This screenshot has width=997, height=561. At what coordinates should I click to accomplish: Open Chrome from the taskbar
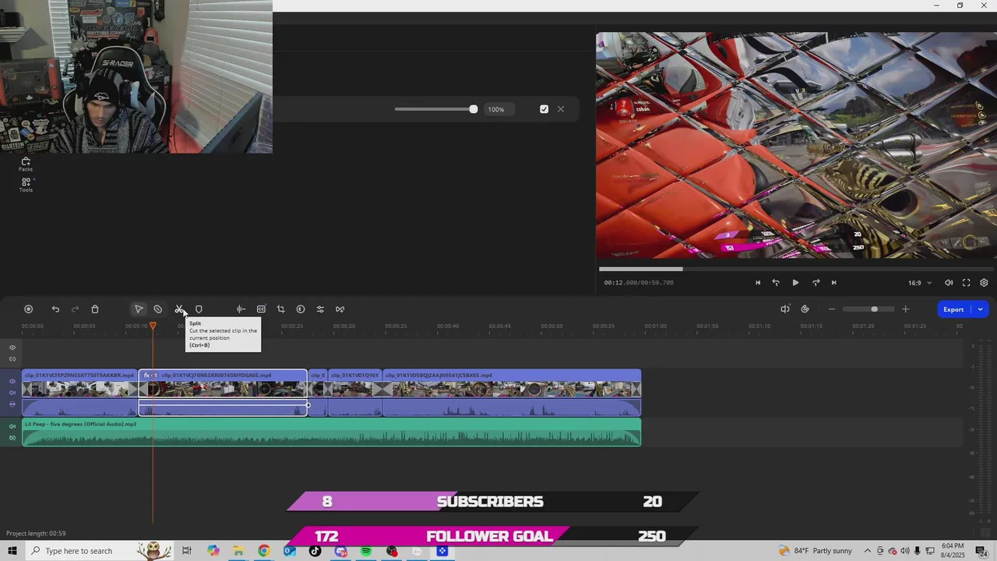[264, 551]
